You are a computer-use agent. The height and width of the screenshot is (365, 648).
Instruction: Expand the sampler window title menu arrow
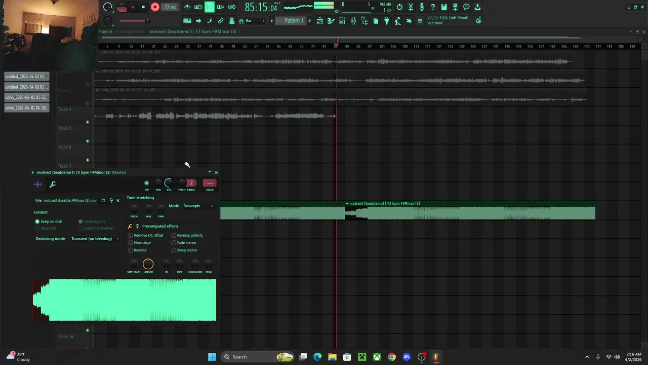click(33, 172)
